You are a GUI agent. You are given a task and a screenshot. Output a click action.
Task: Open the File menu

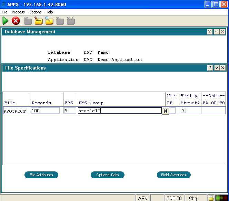4,12
